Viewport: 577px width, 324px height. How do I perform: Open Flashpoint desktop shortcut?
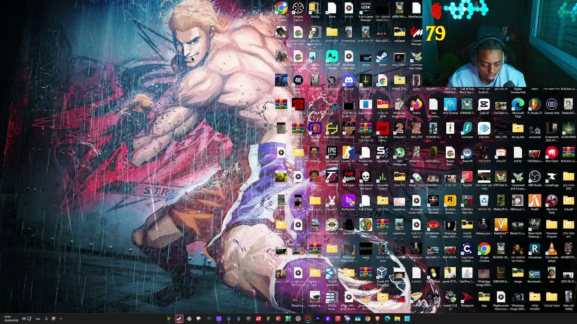[467, 300]
